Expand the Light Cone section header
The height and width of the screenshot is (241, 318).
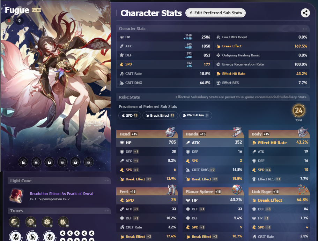(x=59, y=181)
